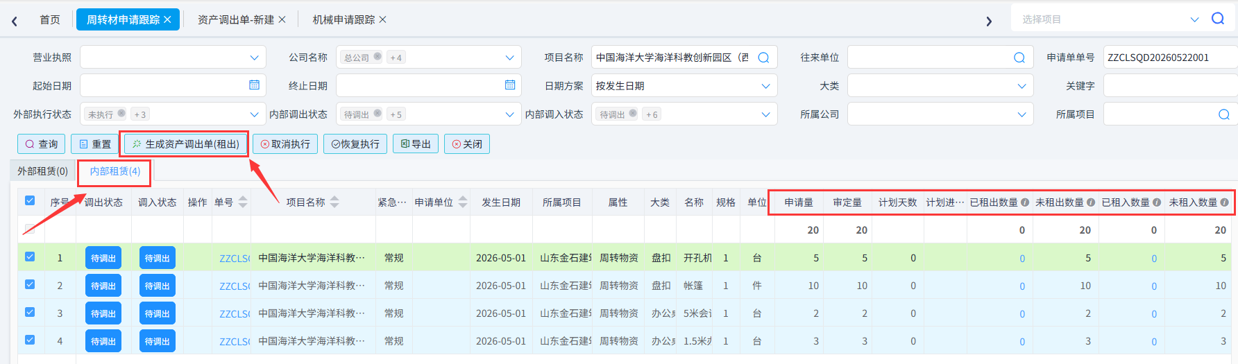
Task: Remove 总公司 tag in 公司名称
Action: pos(378,57)
